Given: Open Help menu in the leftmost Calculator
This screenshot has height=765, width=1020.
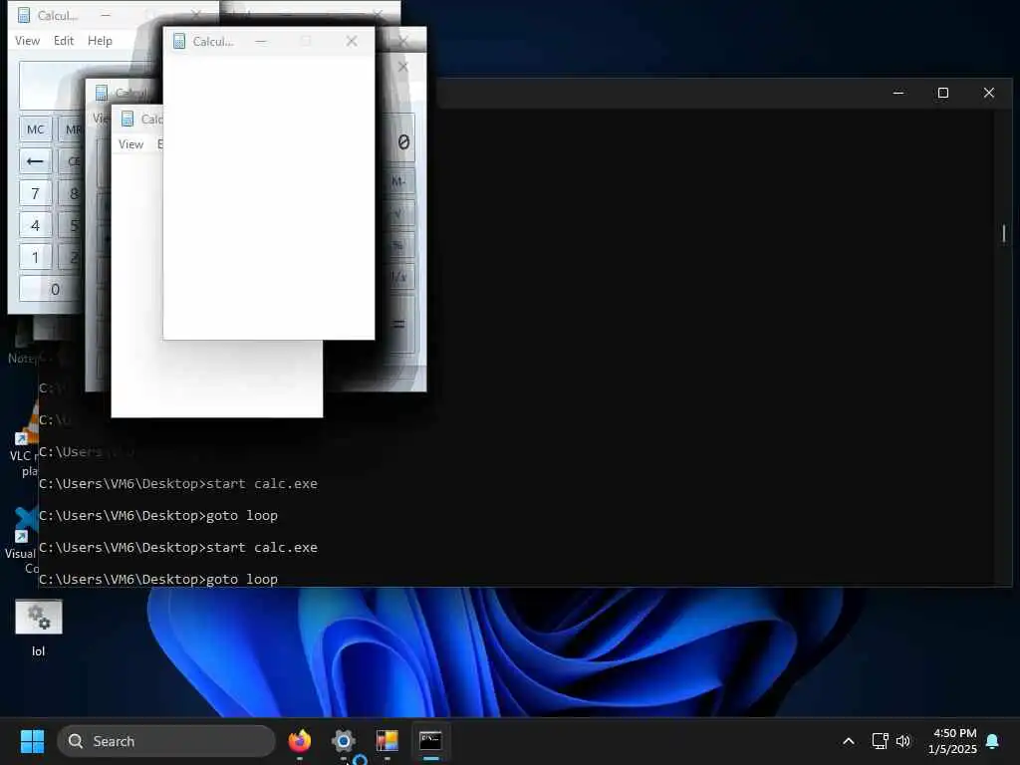Looking at the screenshot, I should click(x=100, y=40).
